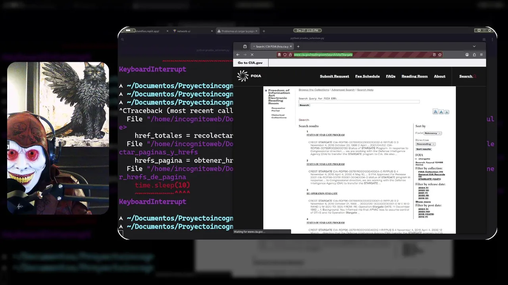The width and height of the screenshot is (508, 285).
Task: Close the Problemas al cargar tab in back window
Action: (x=256, y=31)
